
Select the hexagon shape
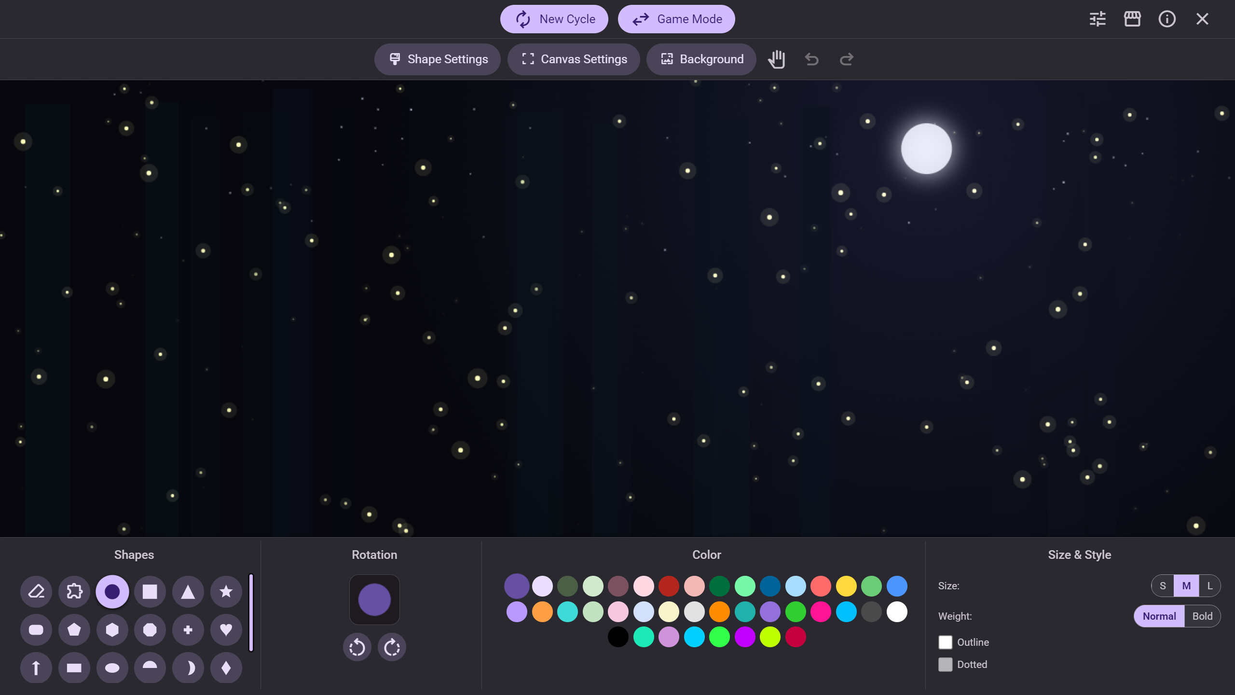tap(112, 629)
